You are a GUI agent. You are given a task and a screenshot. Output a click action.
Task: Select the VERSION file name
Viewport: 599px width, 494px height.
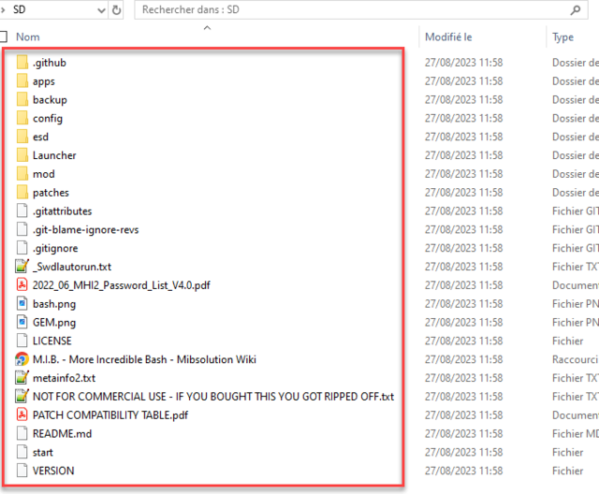tap(53, 471)
